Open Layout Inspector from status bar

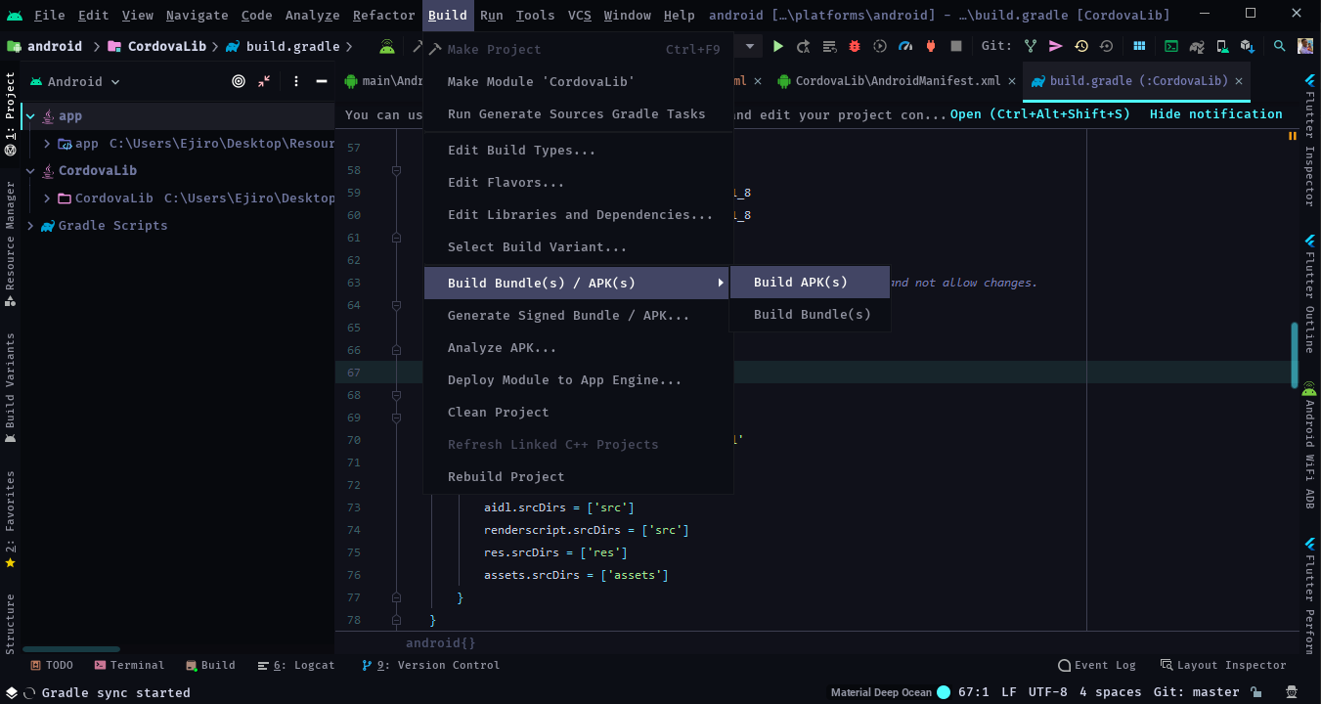tap(1223, 665)
